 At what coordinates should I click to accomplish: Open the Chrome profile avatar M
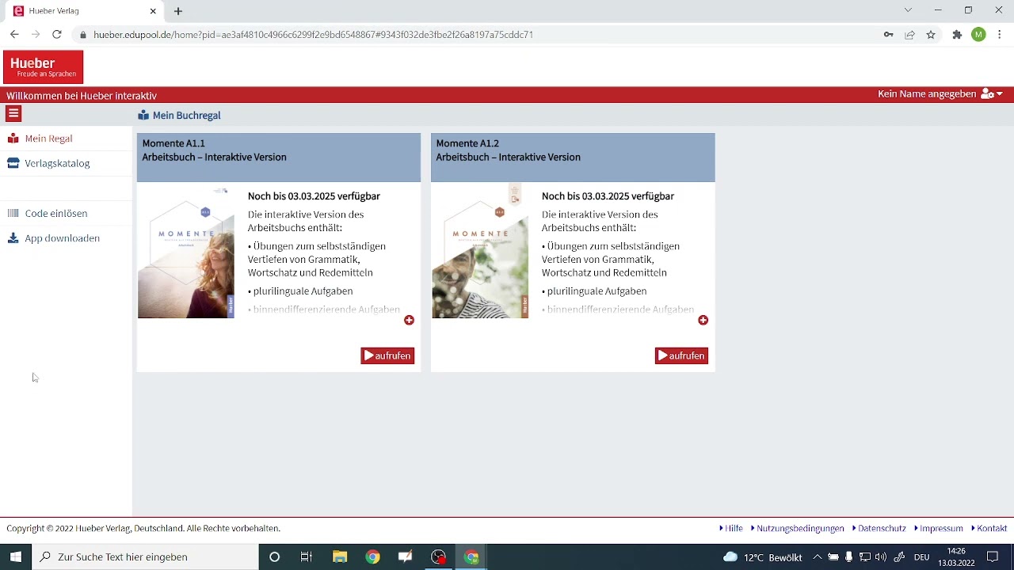[x=978, y=35]
